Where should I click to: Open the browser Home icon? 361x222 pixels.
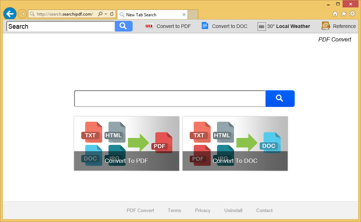pyautogui.click(x=335, y=14)
